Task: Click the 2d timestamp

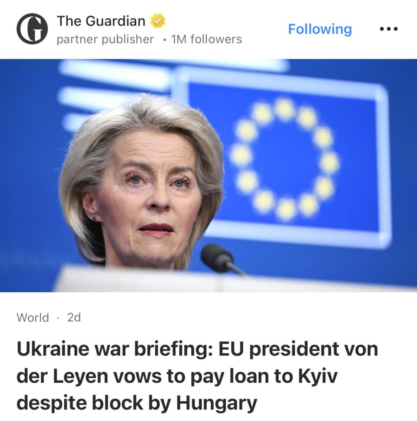Action: coord(74,318)
